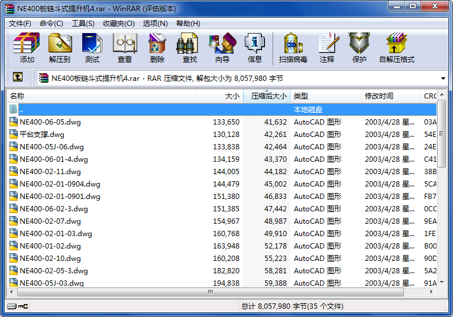453x317 pixels.
Task: Maximize the WinRAR window
Action: (413, 6)
